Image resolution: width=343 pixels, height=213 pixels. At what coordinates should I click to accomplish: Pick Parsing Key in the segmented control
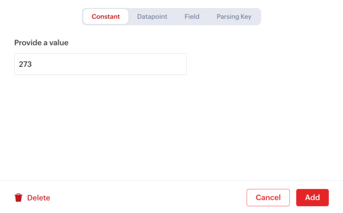click(234, 17)
